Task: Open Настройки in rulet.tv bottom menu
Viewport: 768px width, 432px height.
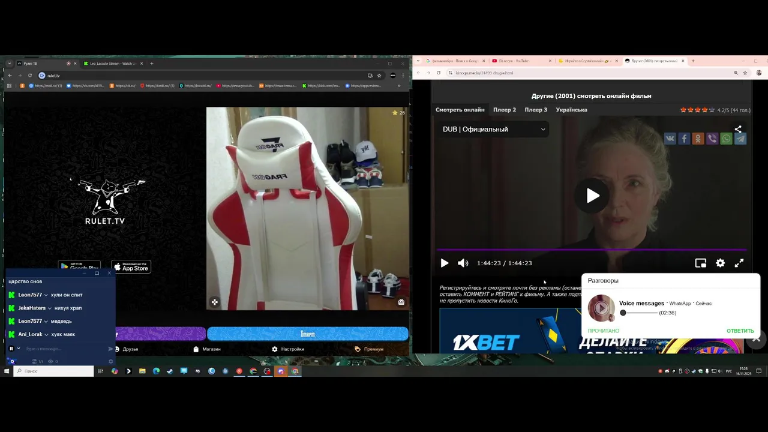Action: [288, 349]
